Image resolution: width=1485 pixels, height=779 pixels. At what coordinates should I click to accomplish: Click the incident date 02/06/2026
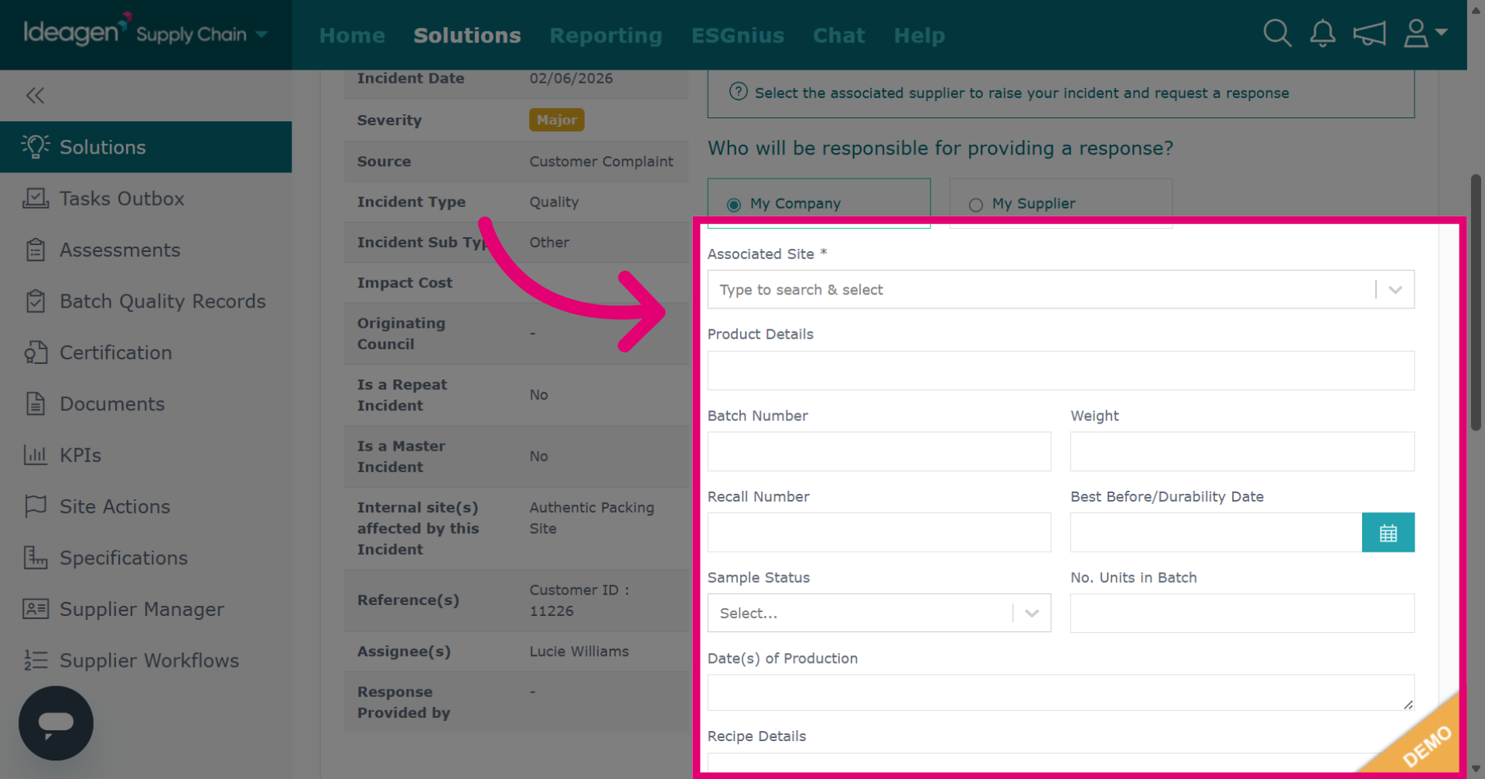(x=571, y=78)
